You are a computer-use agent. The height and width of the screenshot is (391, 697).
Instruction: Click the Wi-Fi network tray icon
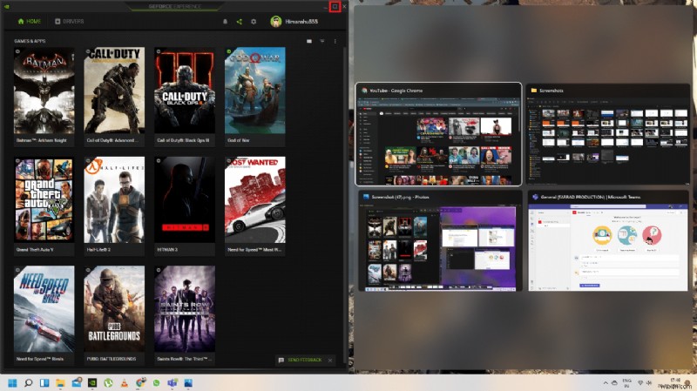click(x=640, y=382)
